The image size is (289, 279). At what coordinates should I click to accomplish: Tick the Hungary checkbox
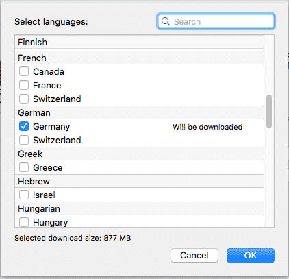click(24, 222)
